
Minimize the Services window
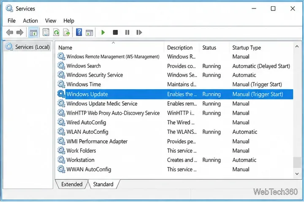254,8
